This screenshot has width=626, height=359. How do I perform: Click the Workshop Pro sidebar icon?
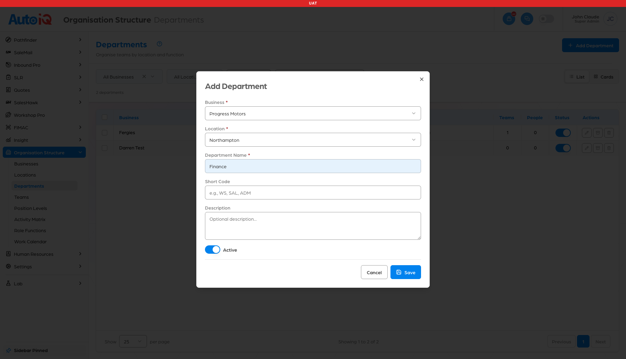click(x=8, y=115)
